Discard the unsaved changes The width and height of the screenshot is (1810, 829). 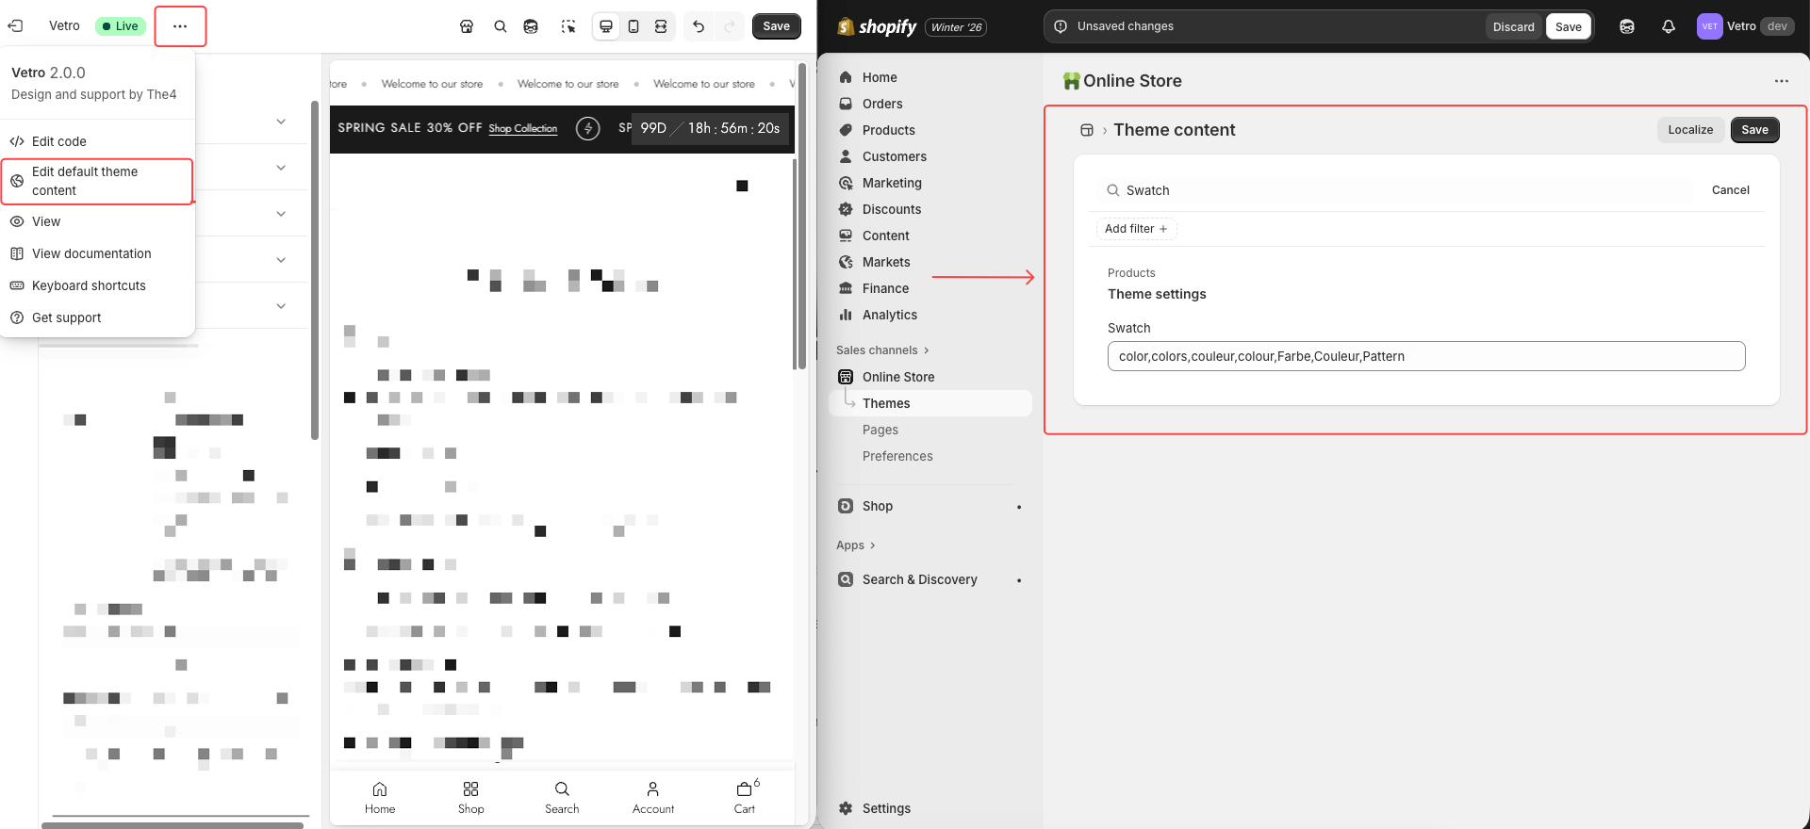(1513, 26)
